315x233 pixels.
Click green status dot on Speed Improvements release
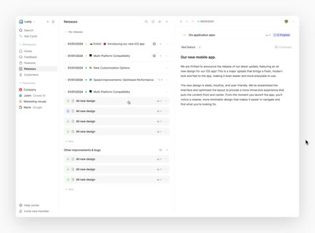coord(86,80)
